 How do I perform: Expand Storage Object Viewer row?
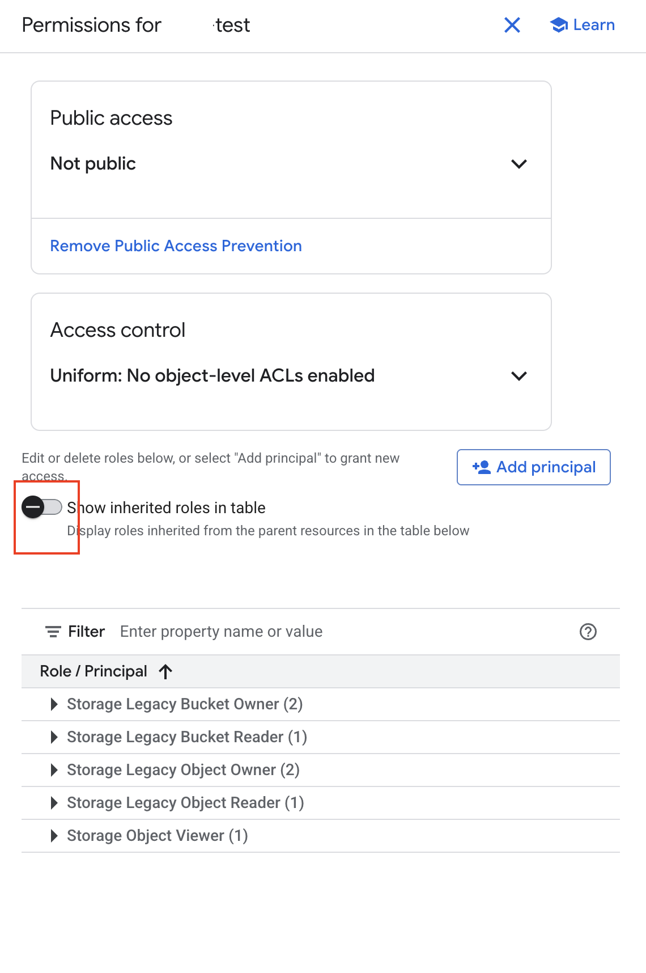pos(54,836)
